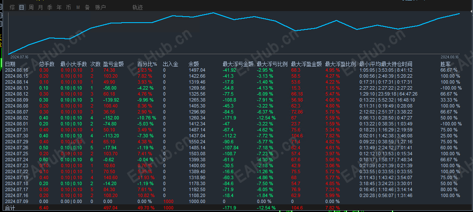473x212 pixels.
Task: Open the 周 weekly tab
Action: click(31, 8)
